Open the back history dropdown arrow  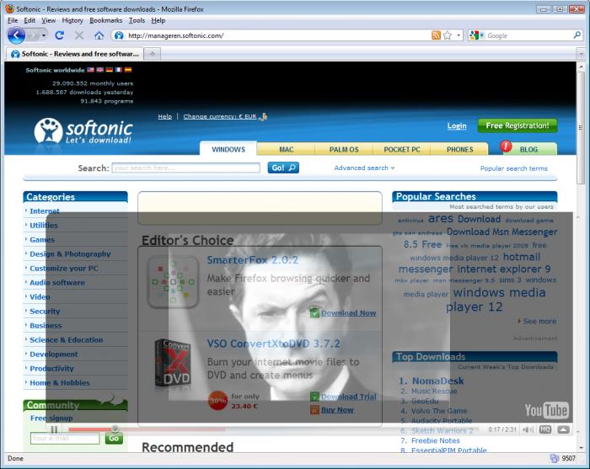(44, 35)
